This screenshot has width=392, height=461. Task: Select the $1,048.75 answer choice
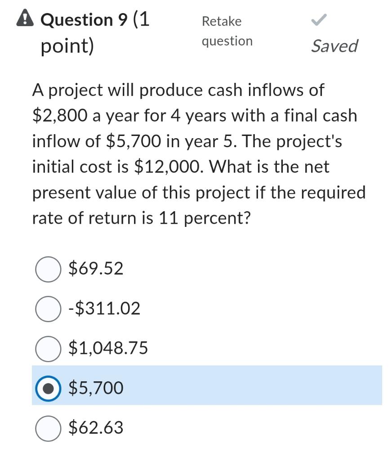click(48, 348)
